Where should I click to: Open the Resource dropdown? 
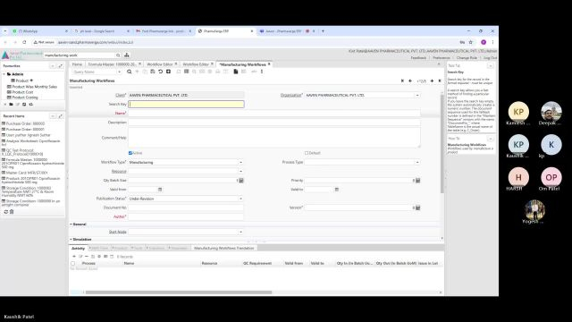coord(240,171)
